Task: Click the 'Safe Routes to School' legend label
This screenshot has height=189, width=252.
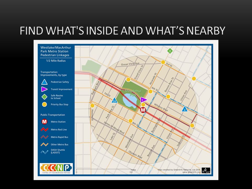Action: 57,97
